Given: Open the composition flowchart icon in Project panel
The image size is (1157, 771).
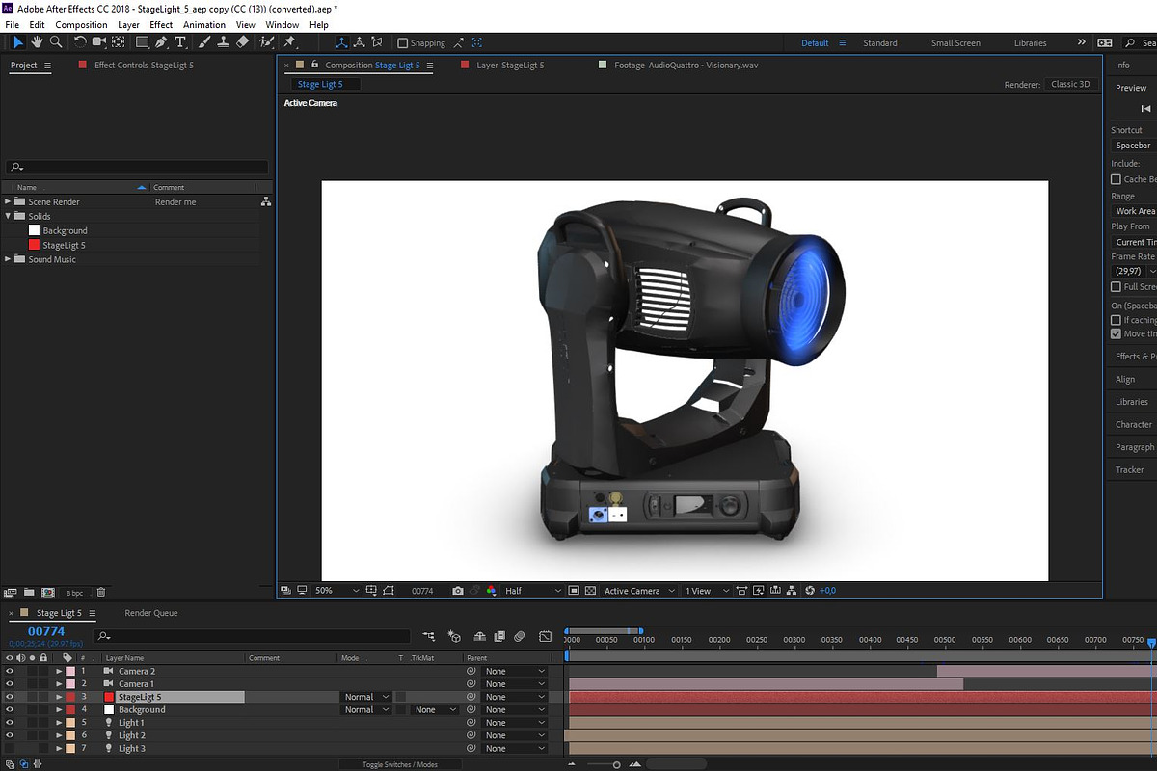Looking at the screenshot, I should (265, 202).
